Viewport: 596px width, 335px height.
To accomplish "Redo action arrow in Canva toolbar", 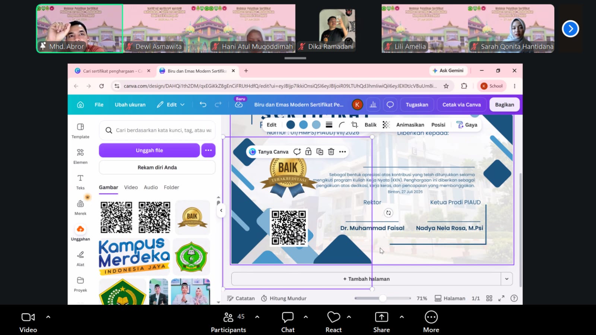I will click(x=218, y=105).
